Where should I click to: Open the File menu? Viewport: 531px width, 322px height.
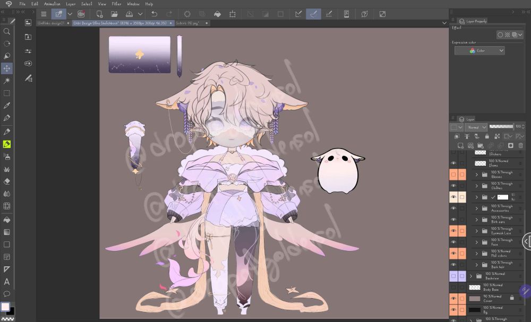22,4
